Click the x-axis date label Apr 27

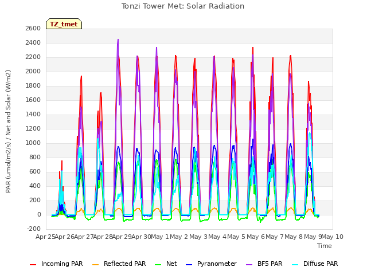click(x=84, y=237)
